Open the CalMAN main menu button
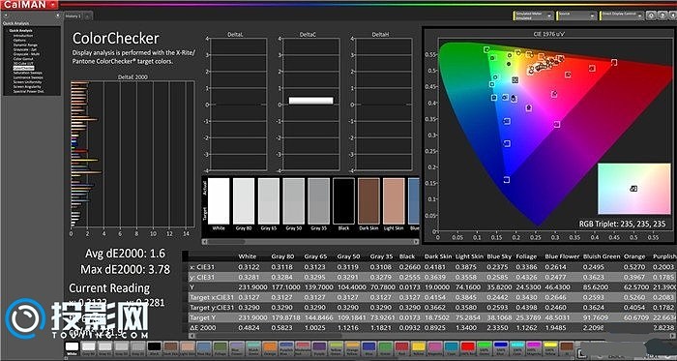 (29, 4)
